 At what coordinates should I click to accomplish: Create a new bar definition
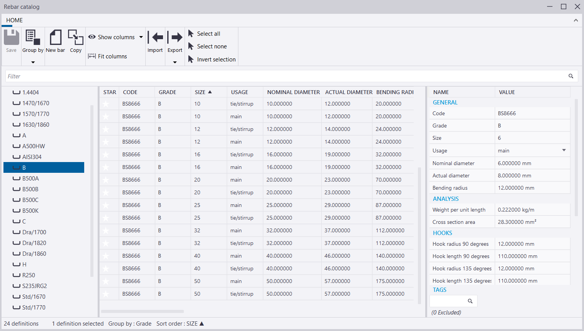(x=56, y=38)
